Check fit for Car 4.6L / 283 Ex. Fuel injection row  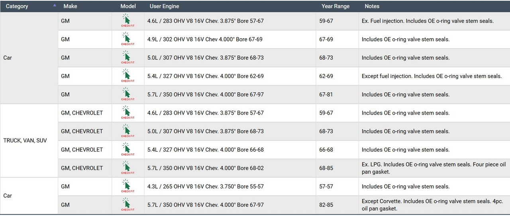click(x=127, y=21)
